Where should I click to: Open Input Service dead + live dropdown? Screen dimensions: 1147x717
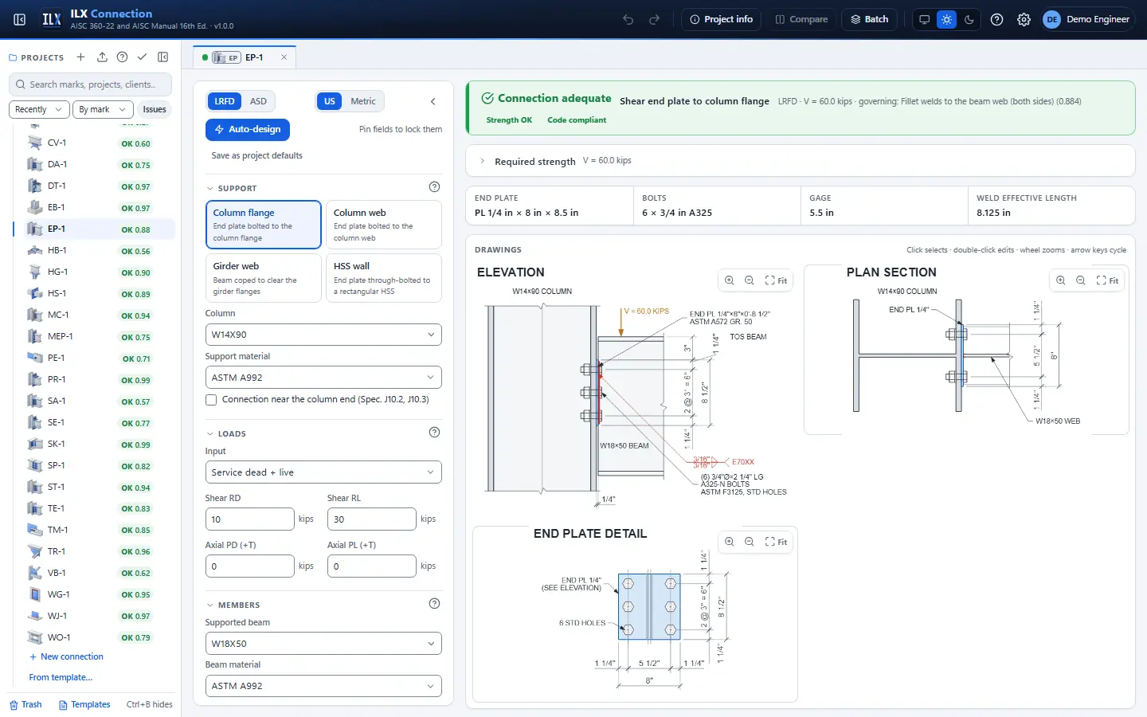[323, 472]
